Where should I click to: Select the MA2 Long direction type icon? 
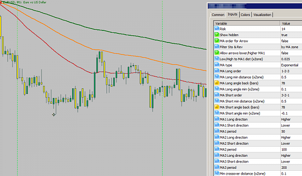pos(216,137)
